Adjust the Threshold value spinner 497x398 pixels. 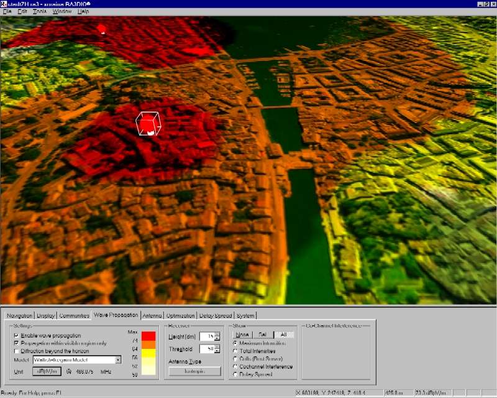[x=217, y=349]
